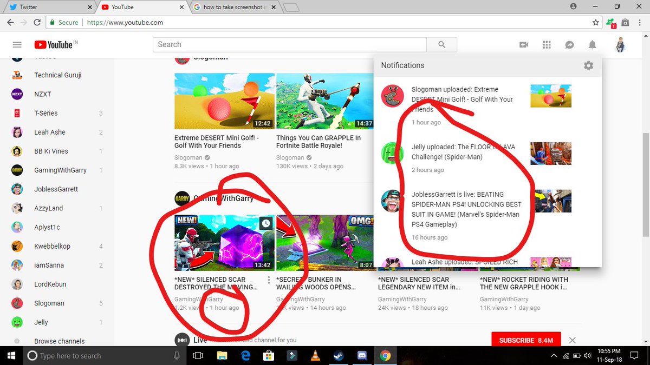Open a new tab in Chrome
The width and height of the screenshot is (650, 365).
pos(291,7)
